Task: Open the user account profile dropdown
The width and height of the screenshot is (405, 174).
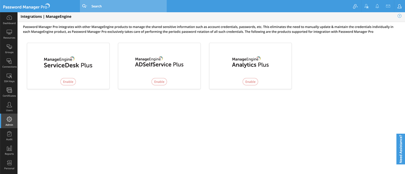Action: 399,6
